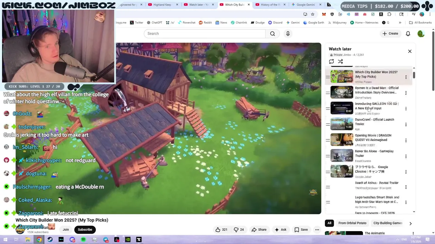Viewport: 435px width, 244px height.
Task: Create a new upload
Action: [390, 34]
